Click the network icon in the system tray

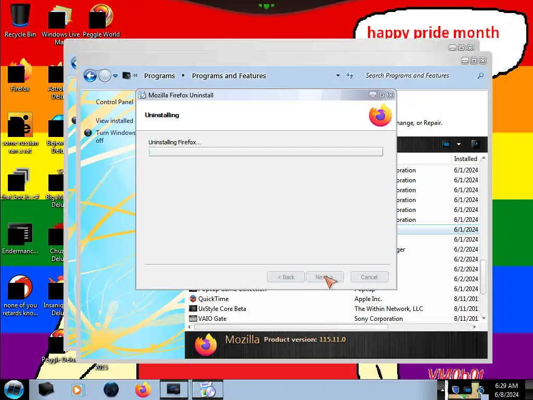click(x=468, y=390)
